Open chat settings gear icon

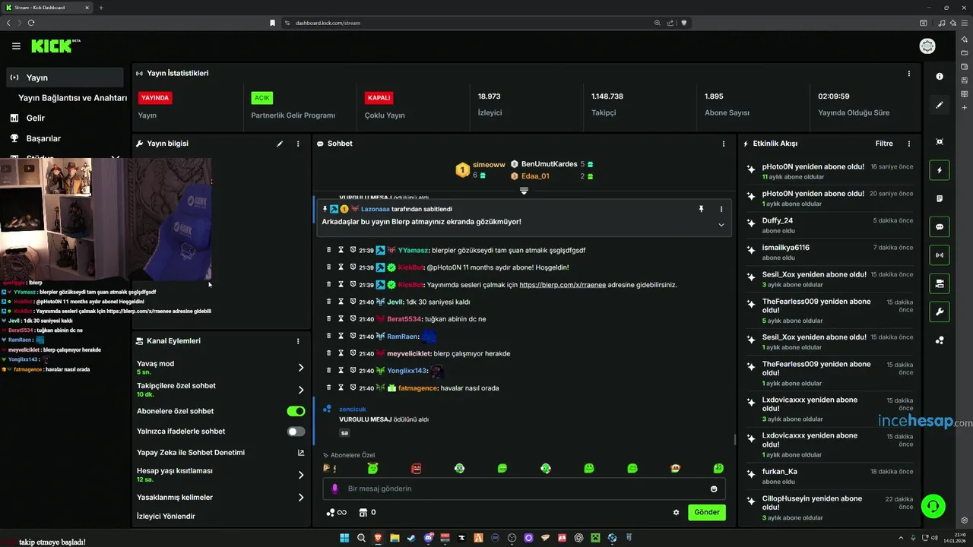point(676,512)
